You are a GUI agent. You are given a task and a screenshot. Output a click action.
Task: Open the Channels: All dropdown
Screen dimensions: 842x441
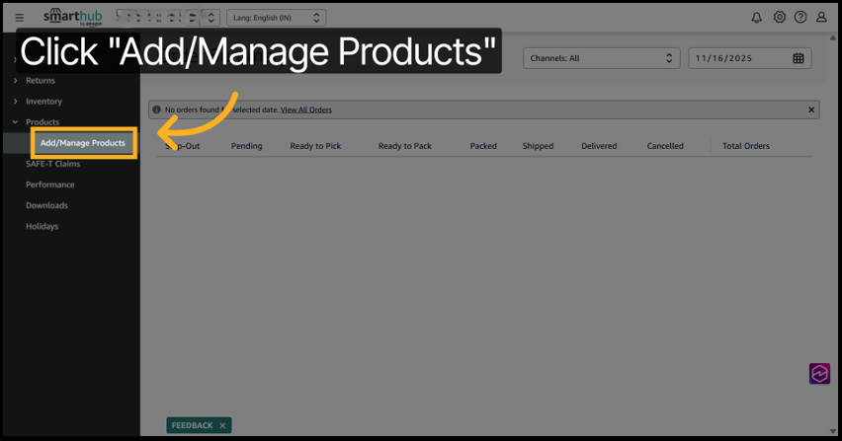[602, 58]
